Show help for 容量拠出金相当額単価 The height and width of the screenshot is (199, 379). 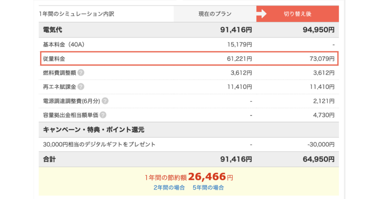click(x=103, y=115)
